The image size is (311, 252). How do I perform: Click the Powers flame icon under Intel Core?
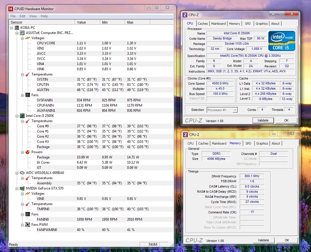coord(28,152)
